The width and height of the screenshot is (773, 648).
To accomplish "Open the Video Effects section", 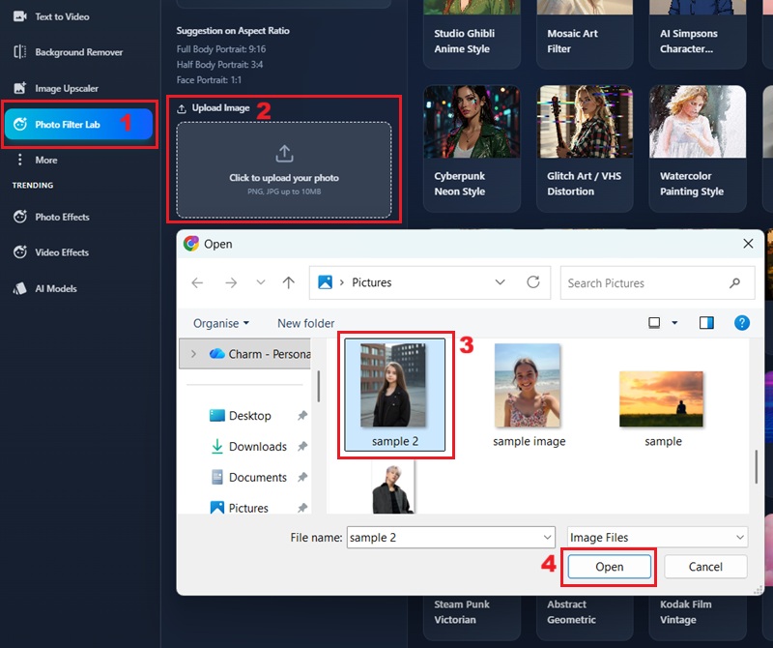I will pos(56,252).
